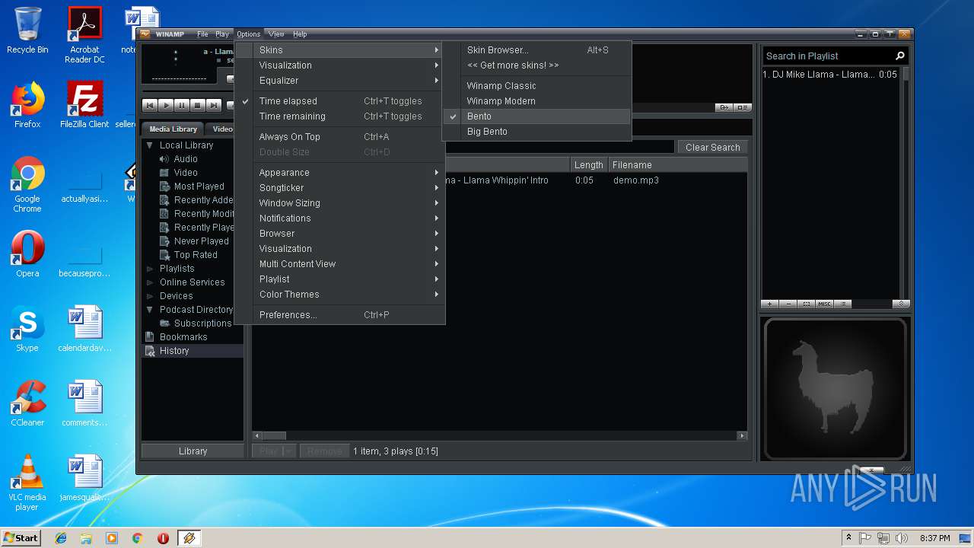Click the Length column header

click(589, 165)
